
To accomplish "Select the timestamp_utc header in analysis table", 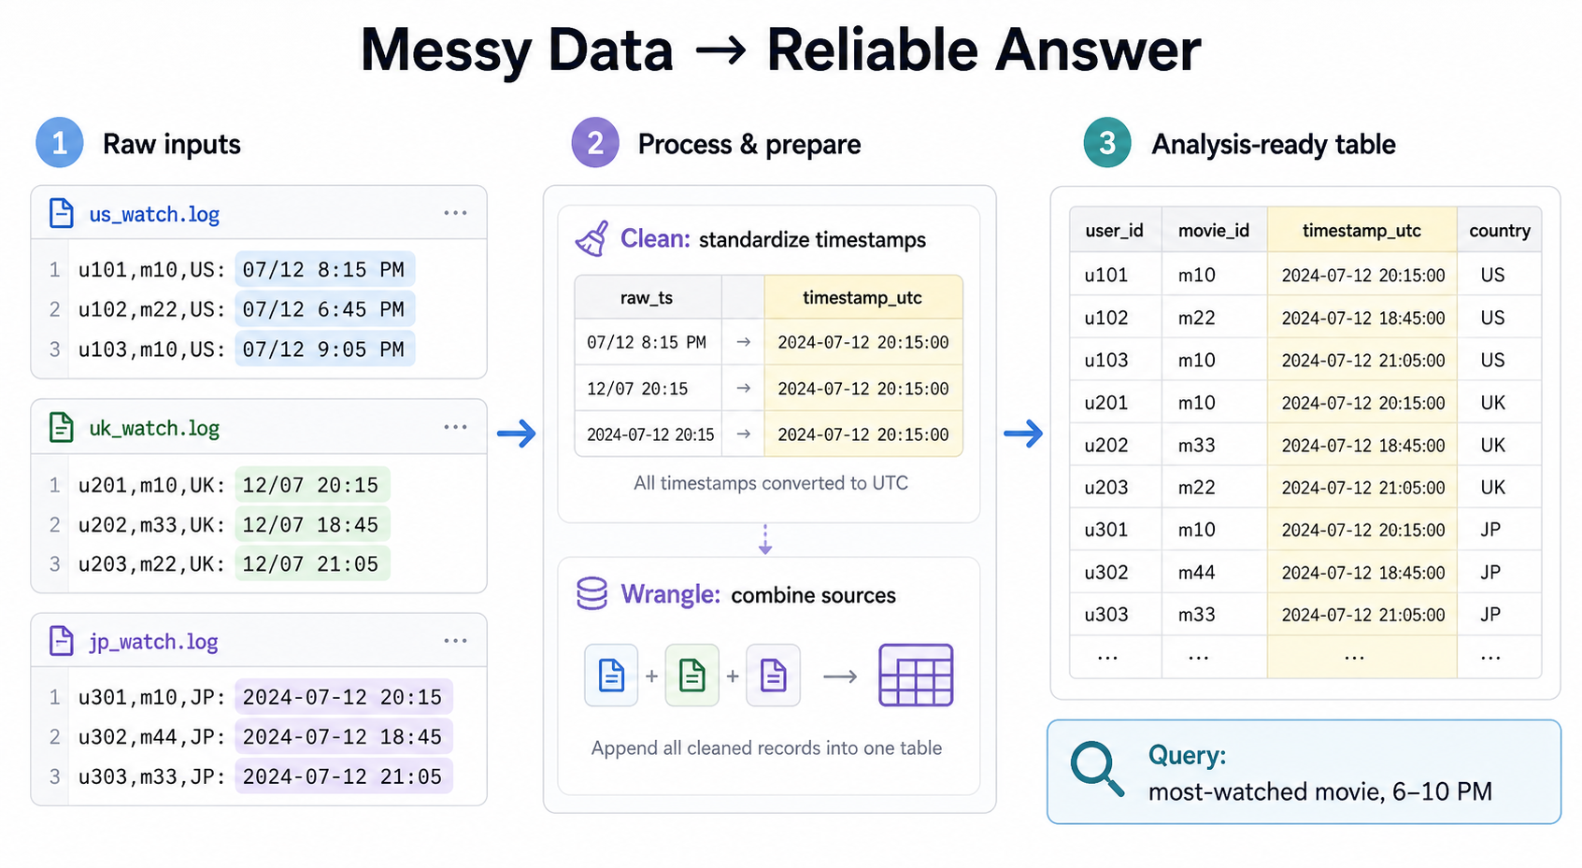I will pos(1361,230).
